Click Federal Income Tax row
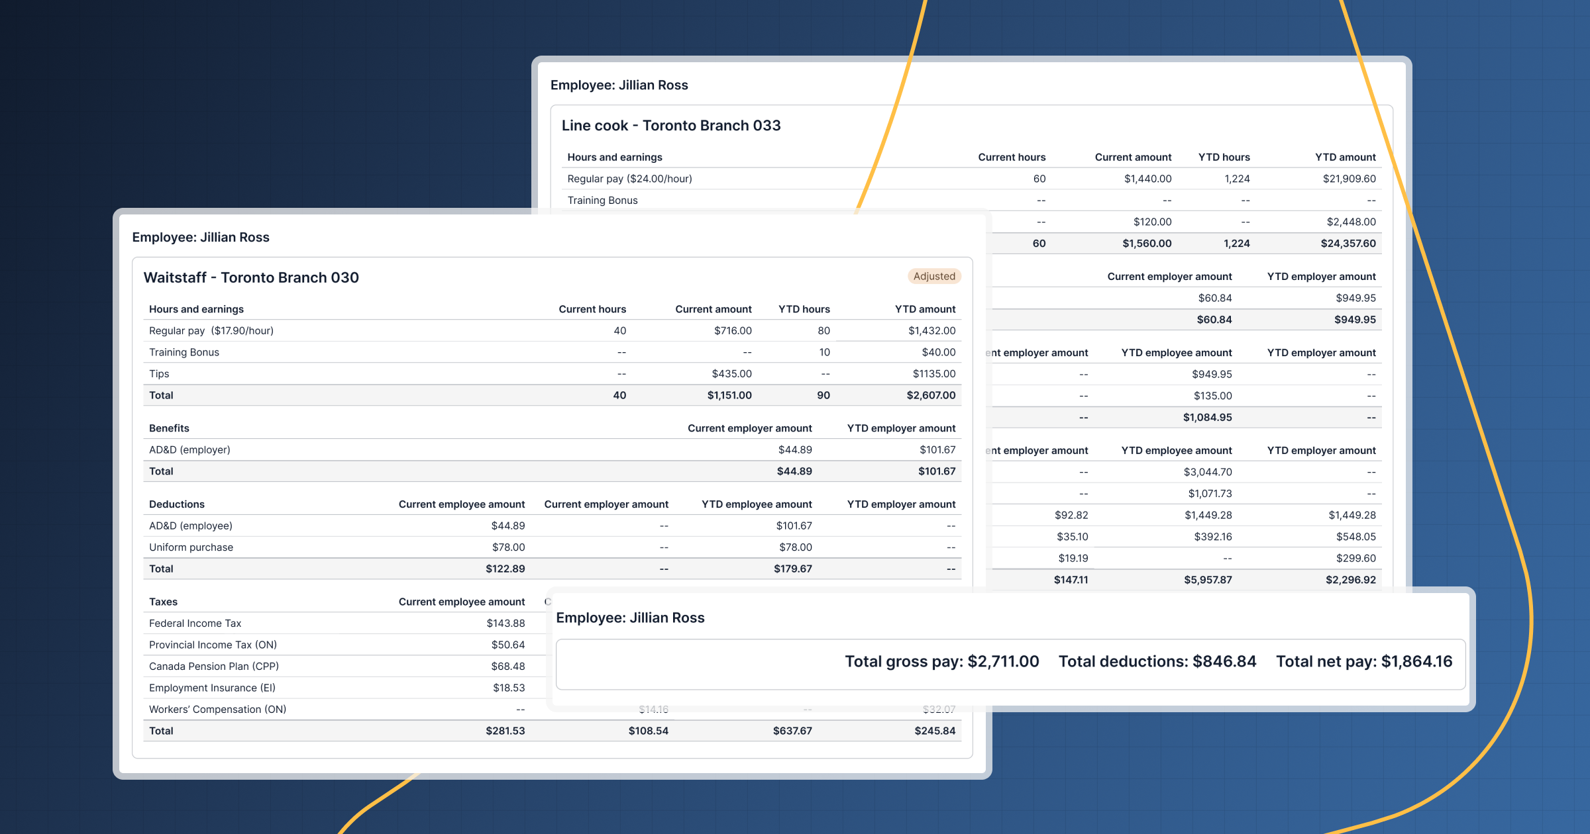Image resolution: width=1590 pixels, height=834 pixels. tap(195, 624)
